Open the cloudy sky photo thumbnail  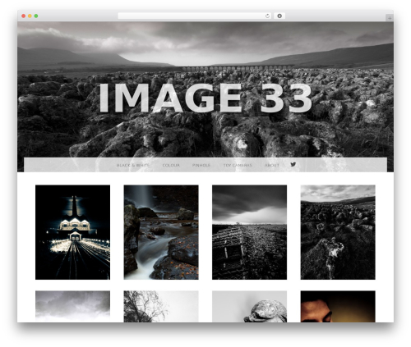point(72,306)
